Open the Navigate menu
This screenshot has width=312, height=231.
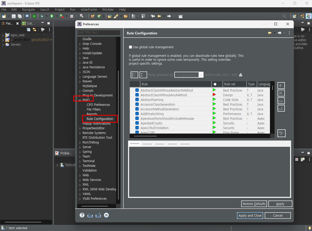(28, 10)
